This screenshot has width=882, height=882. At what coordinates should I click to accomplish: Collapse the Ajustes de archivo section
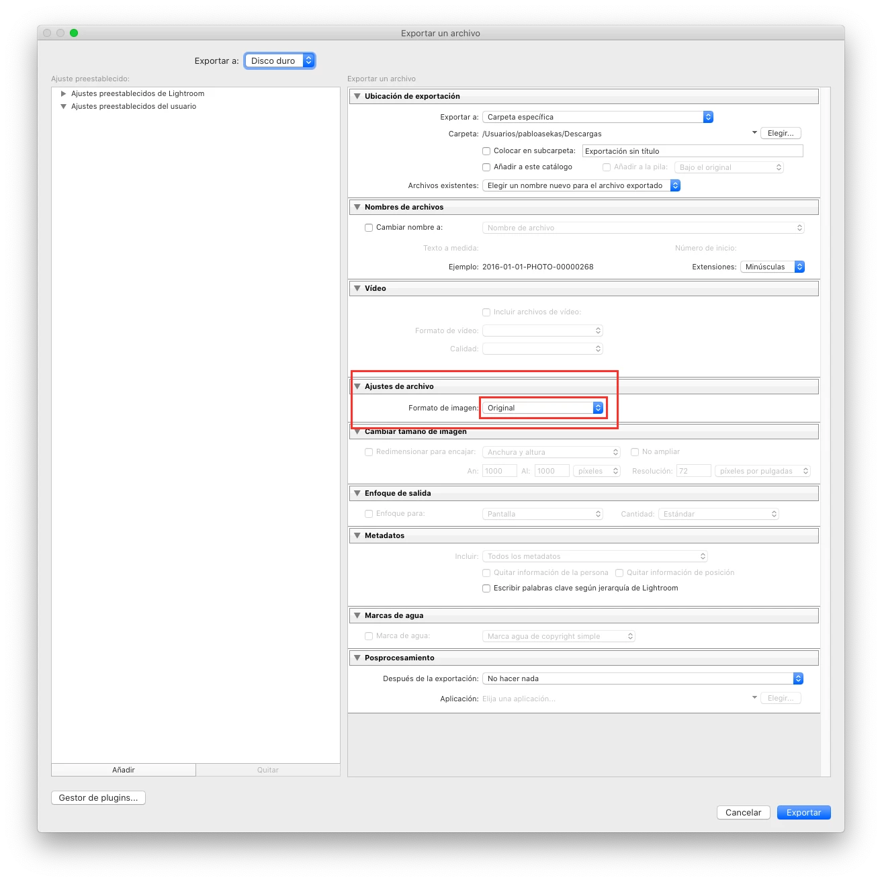pyautogui.click(x=357, y=386)
